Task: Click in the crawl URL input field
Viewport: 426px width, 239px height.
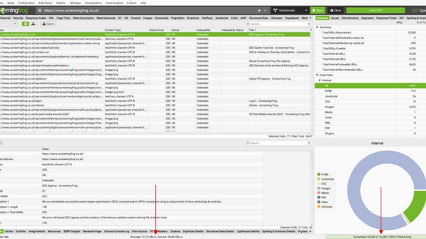Action: coord(150,10)
